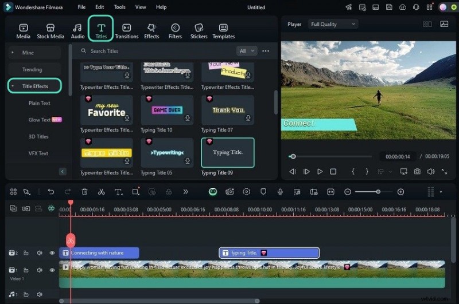459x304 pixels.
Task: Hide the title track 2 using eye icon
Action: 52,252
